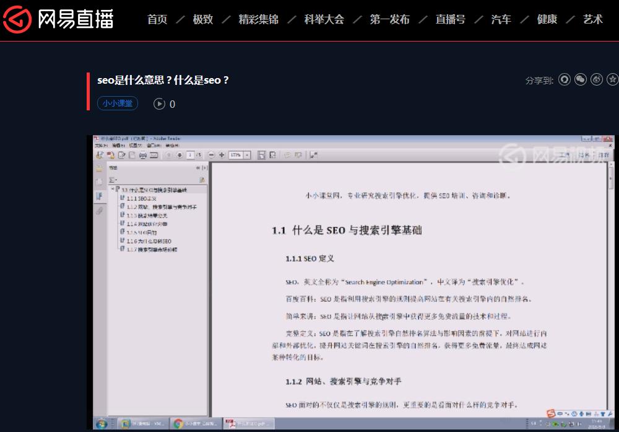619x432 pixels.
Task: Click the play count icon under the title
Action: coord(160,104)
